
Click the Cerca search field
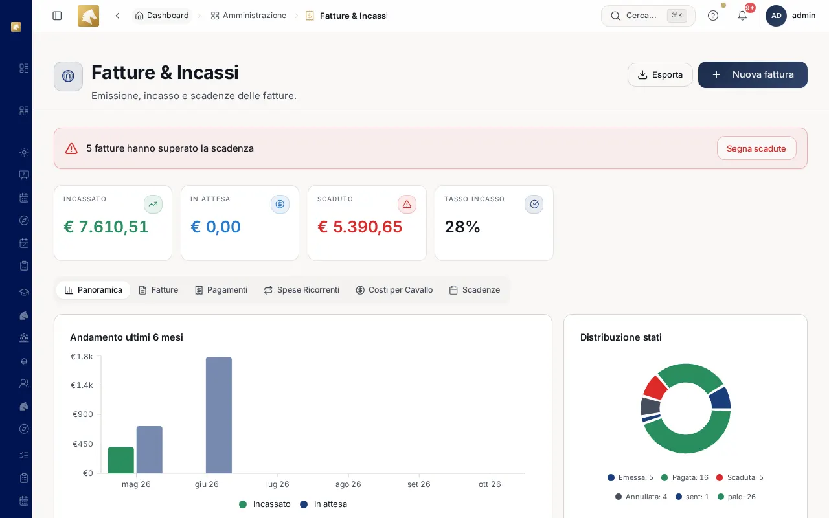tap(648, 16)
